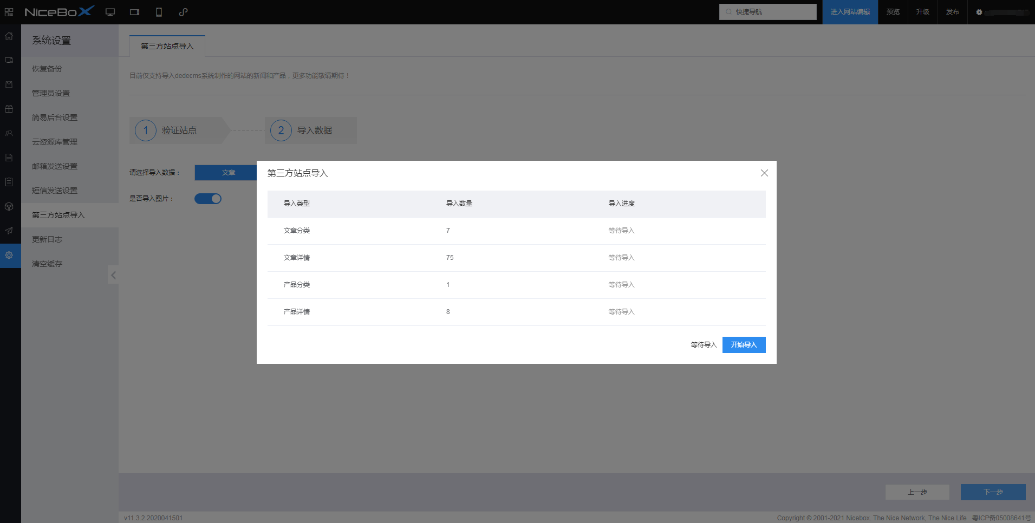
Task: Click the 粤ICP备05008641号 footer link
Action: tap(1001, 518)
